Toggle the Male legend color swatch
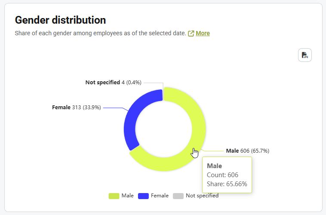This screenshot has height=215, width=326. [114, 196]
